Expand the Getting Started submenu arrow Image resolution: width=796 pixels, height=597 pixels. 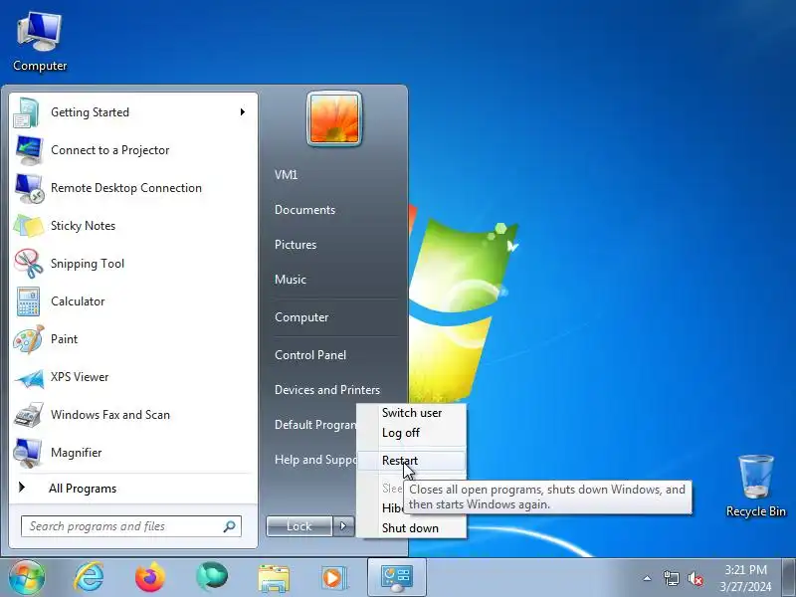243,112
